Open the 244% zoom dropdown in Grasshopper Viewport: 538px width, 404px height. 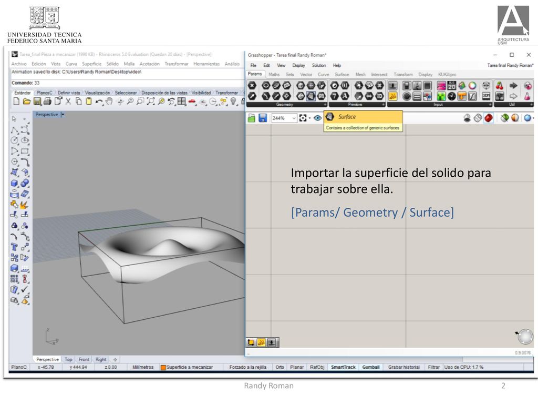pyautogui.click(x=294, y=118)
